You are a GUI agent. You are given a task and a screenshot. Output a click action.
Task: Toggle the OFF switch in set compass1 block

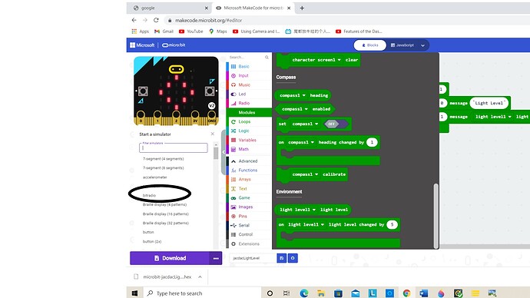point(336,124)
